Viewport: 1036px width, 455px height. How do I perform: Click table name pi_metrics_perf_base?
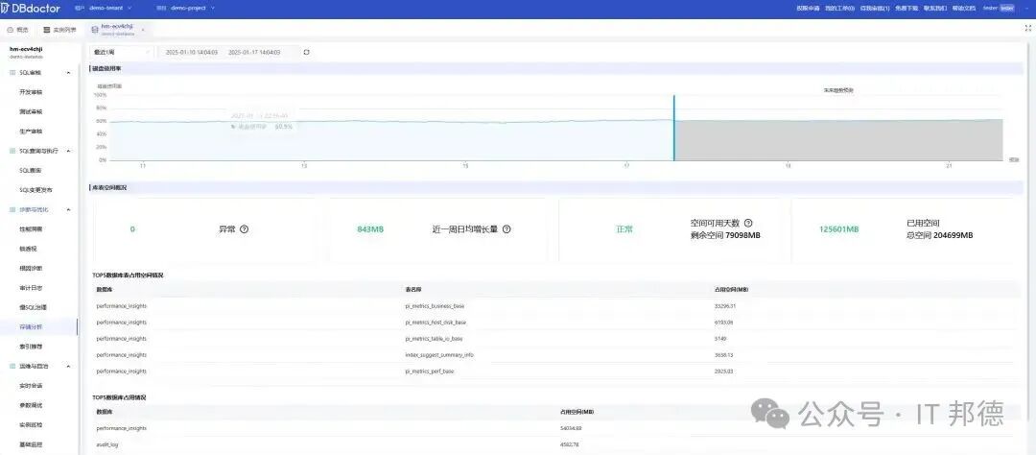430,371
